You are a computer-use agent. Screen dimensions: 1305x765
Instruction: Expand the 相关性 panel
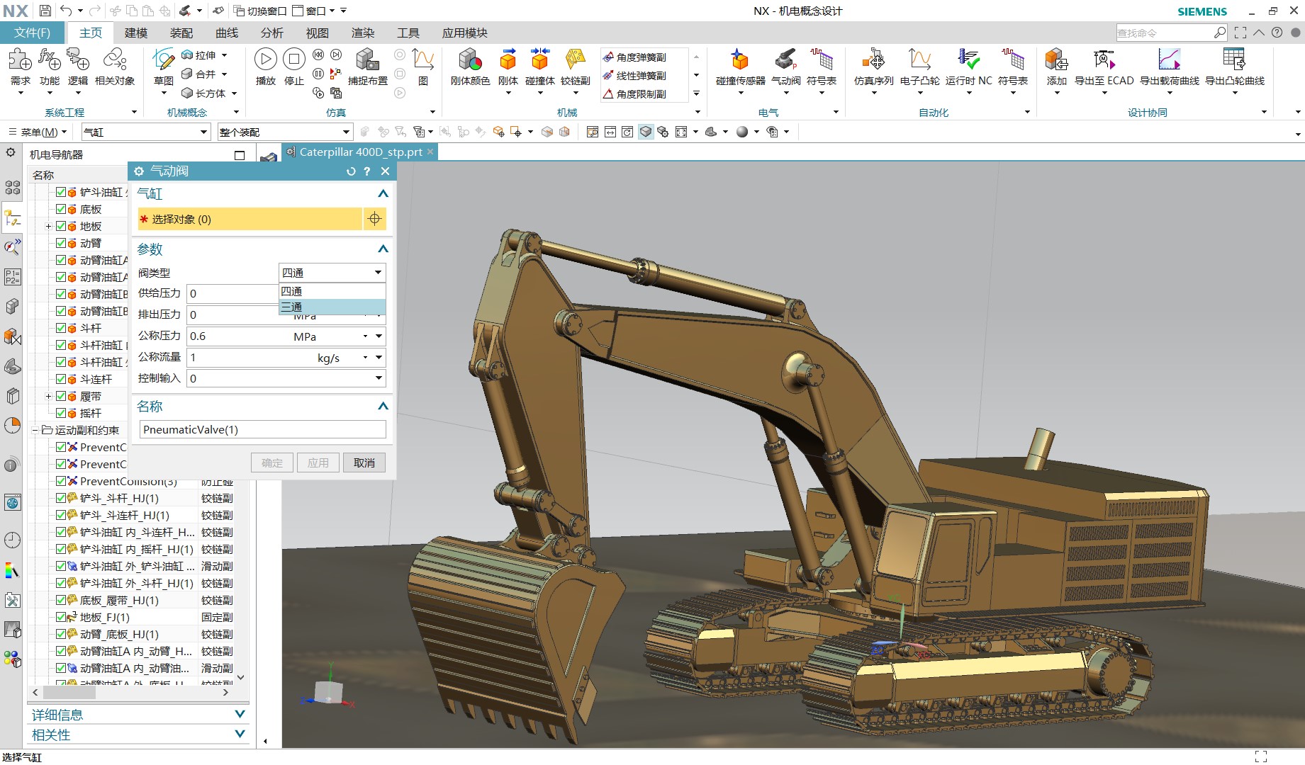pos(240,735)
